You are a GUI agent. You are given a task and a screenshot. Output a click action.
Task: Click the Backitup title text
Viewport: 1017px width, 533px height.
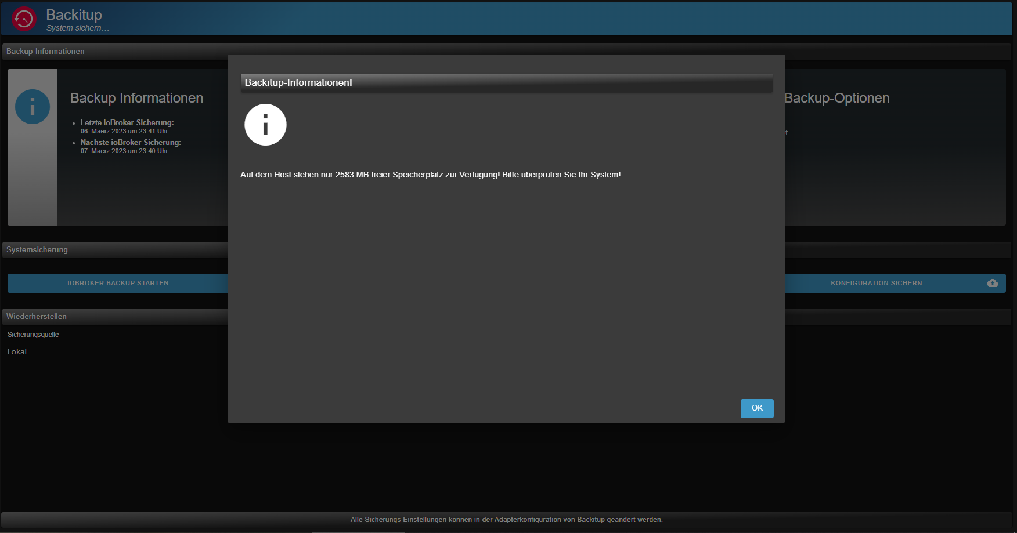[x=74, y=14]
